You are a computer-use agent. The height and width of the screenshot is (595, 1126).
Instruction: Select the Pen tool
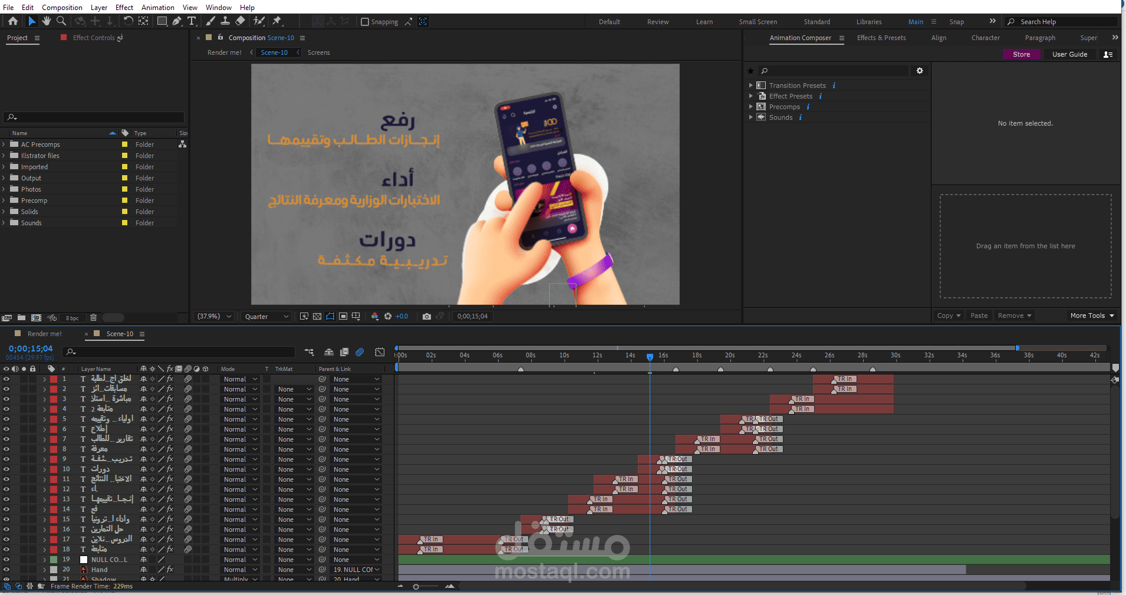coord(177,21)
